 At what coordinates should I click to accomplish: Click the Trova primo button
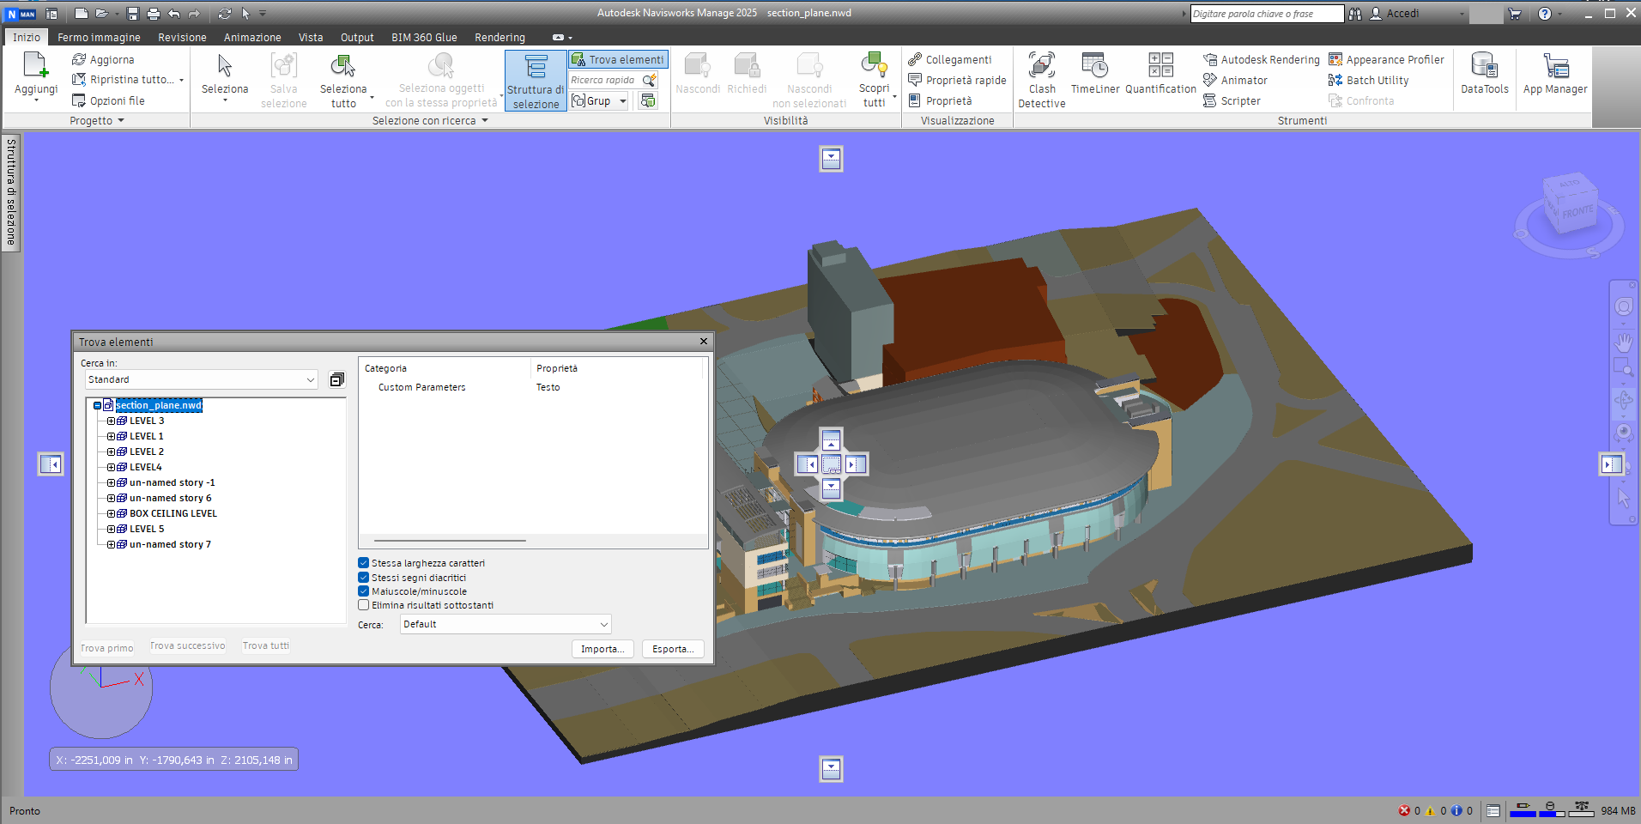107,648
